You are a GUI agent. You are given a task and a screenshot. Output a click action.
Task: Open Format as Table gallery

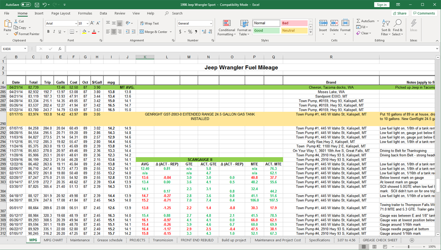[244, 28]
